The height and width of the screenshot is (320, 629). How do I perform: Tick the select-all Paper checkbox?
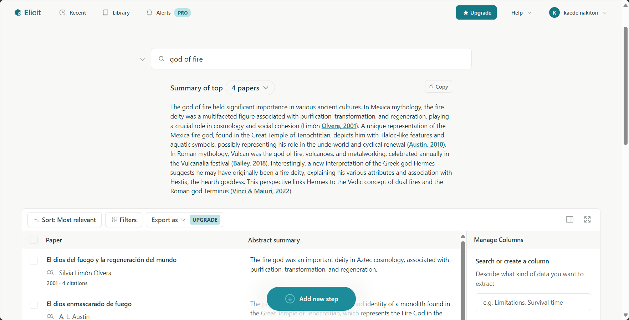(x=34, y=240)
